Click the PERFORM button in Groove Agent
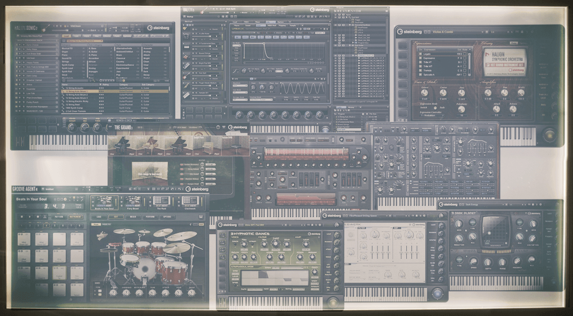This screenshot has height=316, width=573. point(150,217)
